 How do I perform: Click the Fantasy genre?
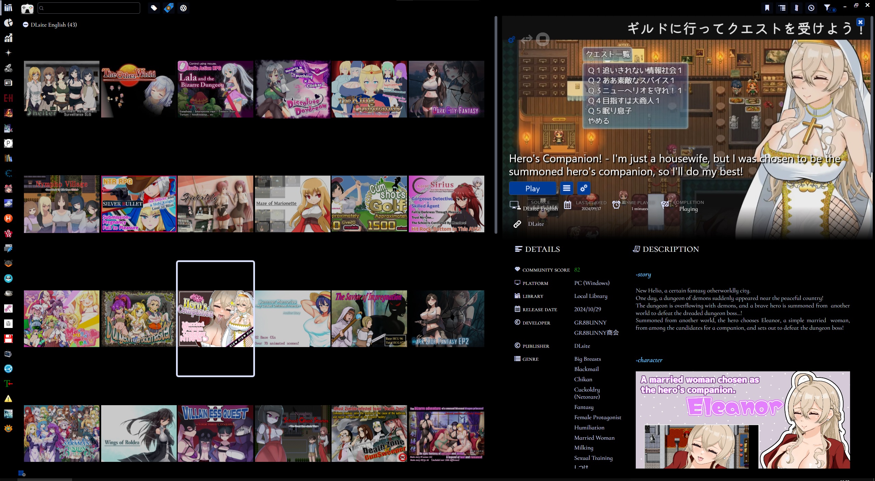pos(584,407)
